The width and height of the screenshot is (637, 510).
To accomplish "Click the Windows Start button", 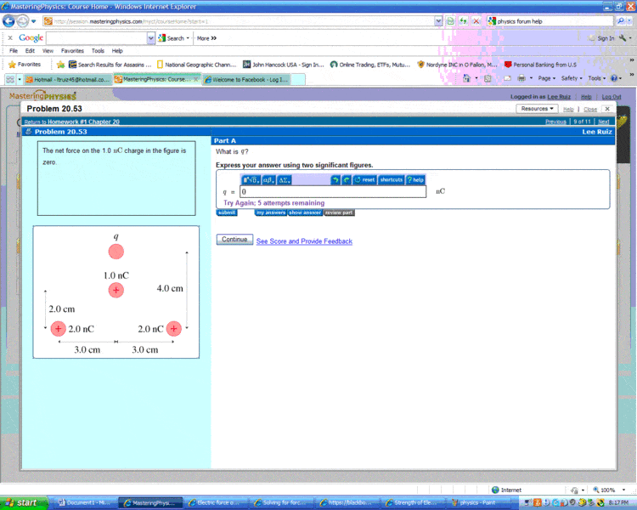I will point(20,503).
